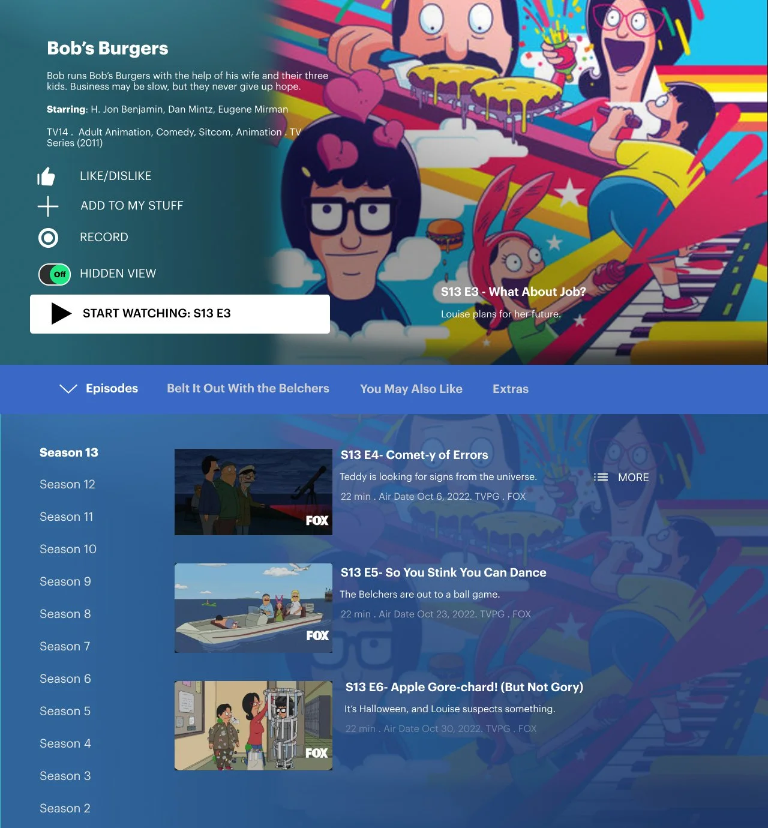Screen dimensions: 768x828
Task: Choose Season 9
Action: tap(65, 581)
